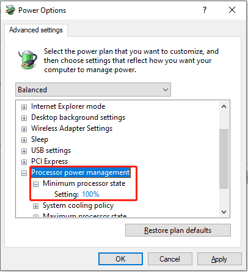Confirm with the OK button
This screenshot has width=248, height=272.
(120, 259)
